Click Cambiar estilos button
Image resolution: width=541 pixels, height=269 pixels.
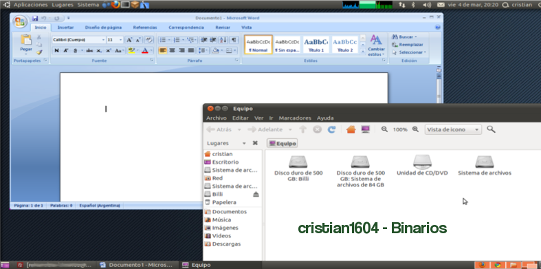point(376,45)
